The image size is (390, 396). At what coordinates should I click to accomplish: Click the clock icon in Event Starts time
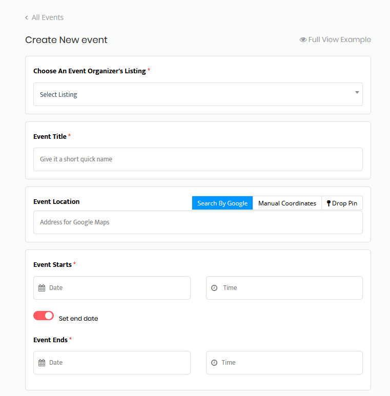click(x=214, y=288)
